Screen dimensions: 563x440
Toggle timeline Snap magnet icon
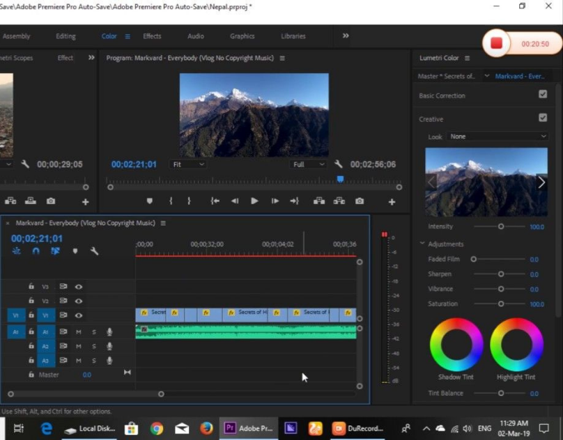[36, 251]
